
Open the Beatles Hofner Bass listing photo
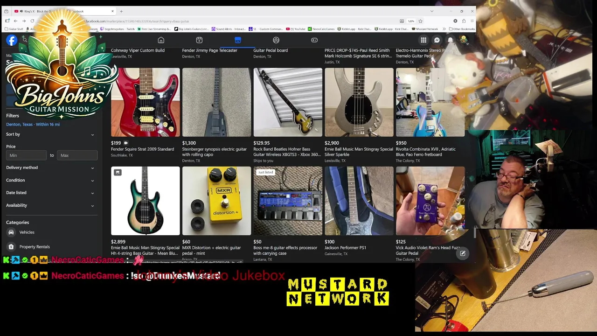[288, 102]
